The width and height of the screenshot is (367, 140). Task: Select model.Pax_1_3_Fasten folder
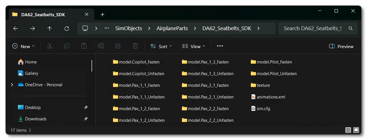click(x=205, y=62)
